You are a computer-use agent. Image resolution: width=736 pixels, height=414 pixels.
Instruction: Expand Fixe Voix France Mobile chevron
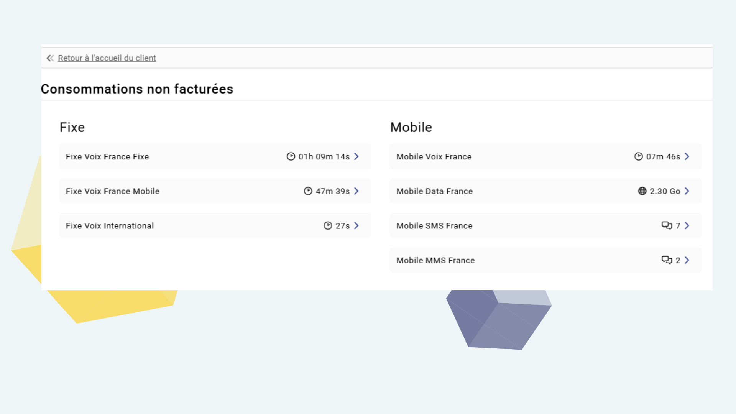[x=356, y=191]
